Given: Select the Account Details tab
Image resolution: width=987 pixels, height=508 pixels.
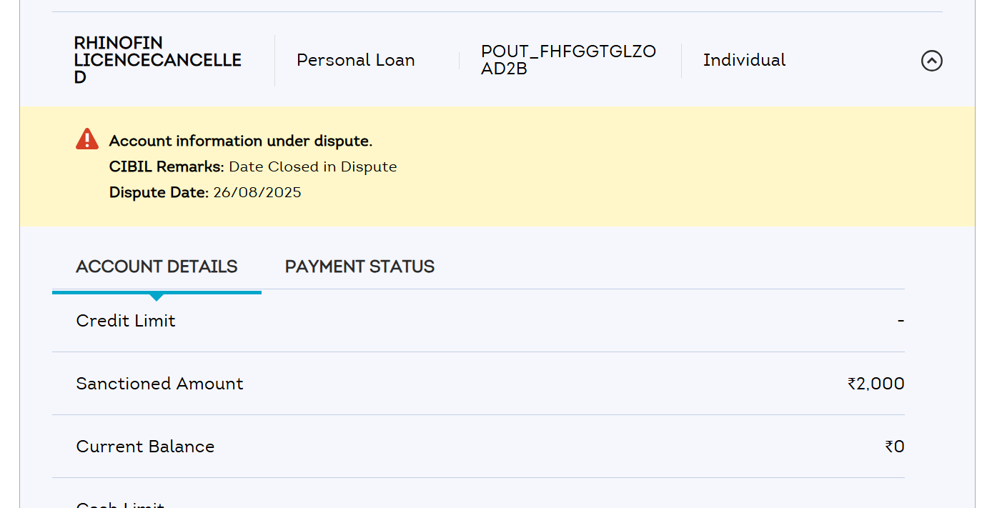Looking at the screenshot, I should point(157,267).
